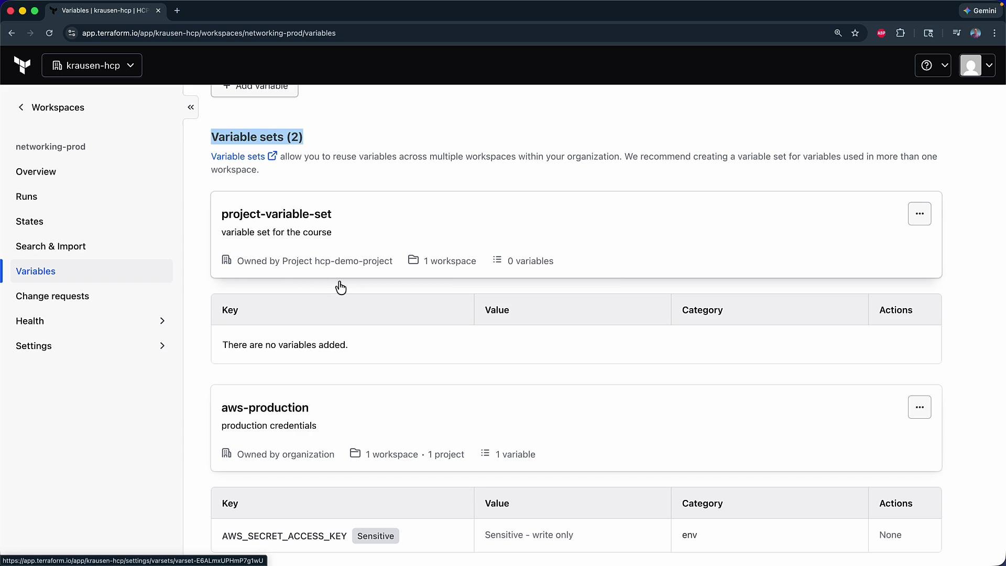The width and height of the screenshot is (1006, 566).
Task: Select the Variables | krausen-hcp tab
Action: tap(105, 10)
